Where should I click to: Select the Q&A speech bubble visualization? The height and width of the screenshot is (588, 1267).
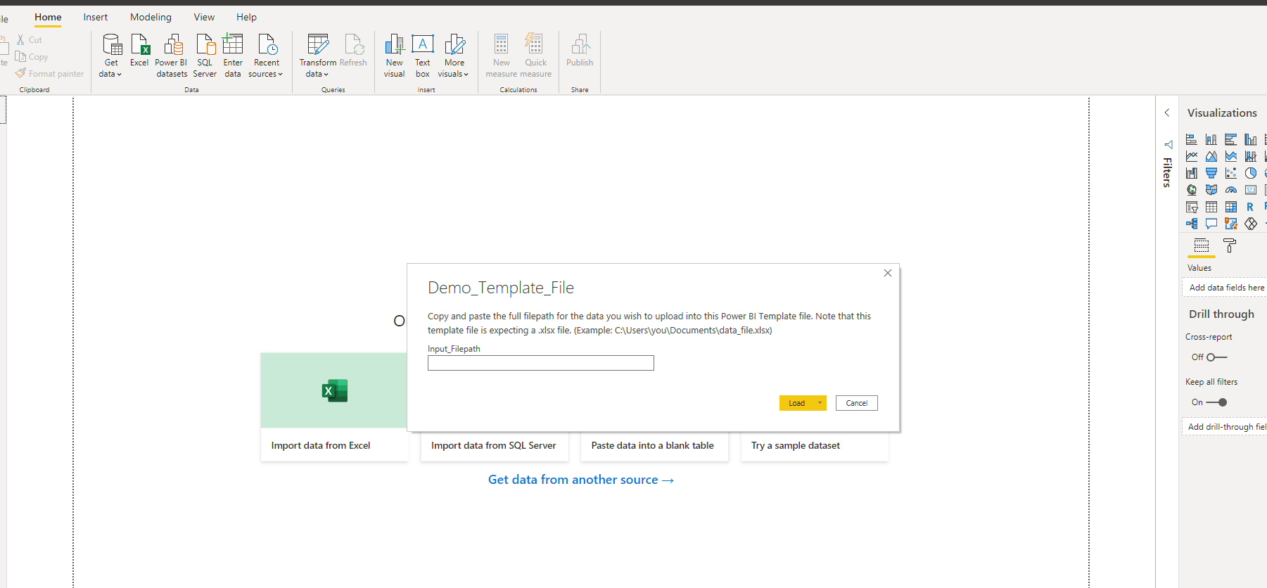click(1211, 224)
